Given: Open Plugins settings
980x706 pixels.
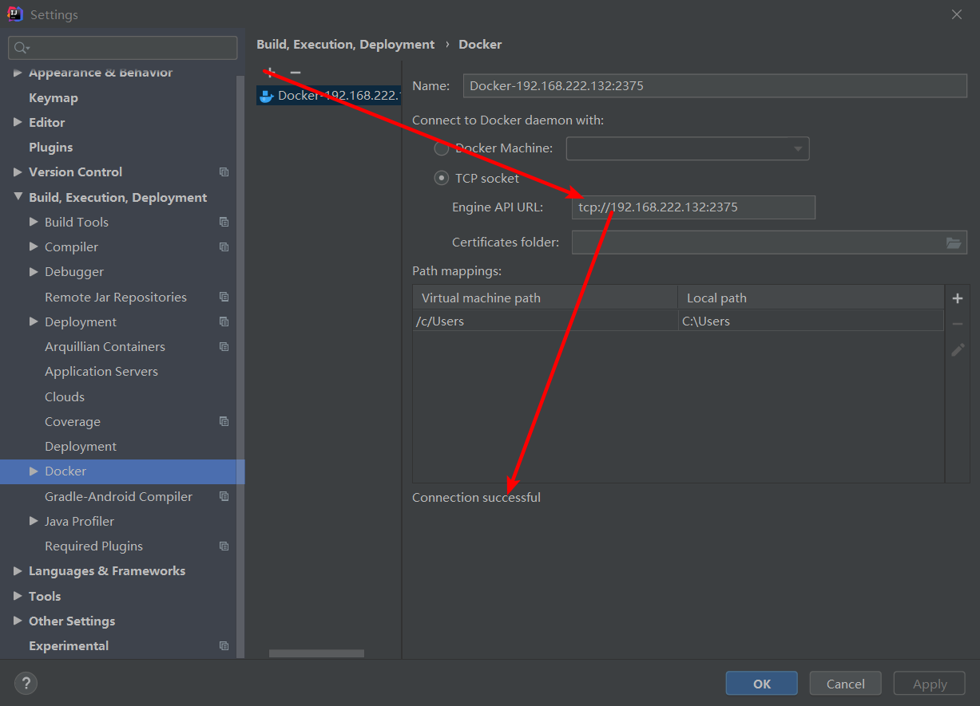Looking at the screenshot, I should pyautogui.click(x=50, y=147).
